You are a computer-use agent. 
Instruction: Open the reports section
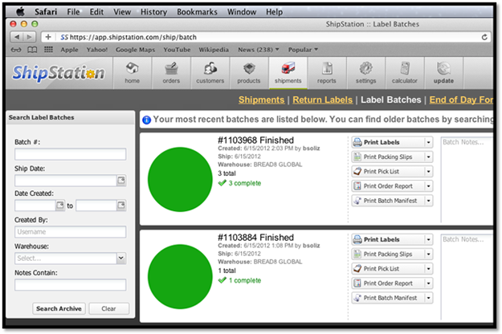coord(326,72)
